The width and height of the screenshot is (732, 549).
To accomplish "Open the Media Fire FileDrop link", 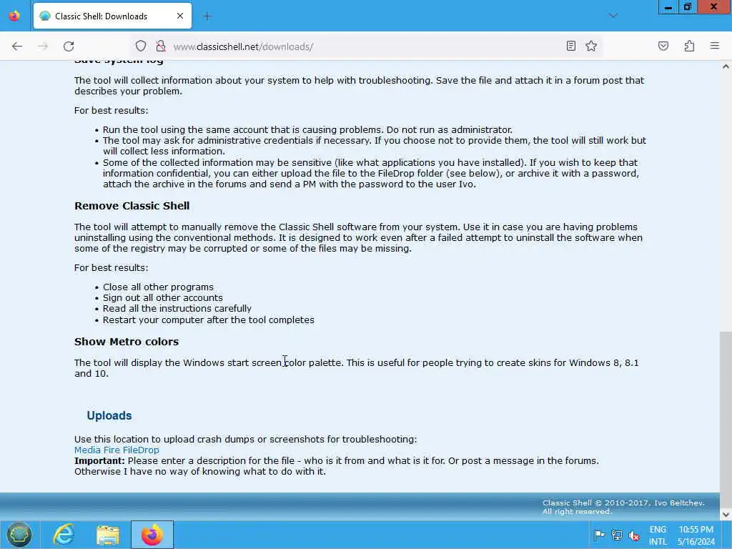I will click(117, 450).
